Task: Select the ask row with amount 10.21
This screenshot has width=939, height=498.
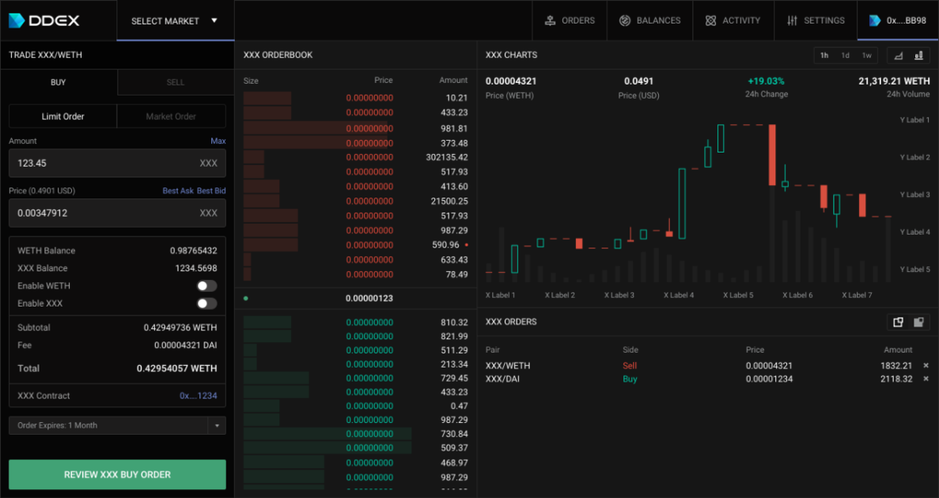Action: pyautogui.click(x=356, y=97)
